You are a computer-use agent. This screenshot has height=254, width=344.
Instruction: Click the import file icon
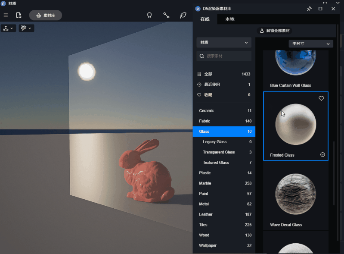19,15
